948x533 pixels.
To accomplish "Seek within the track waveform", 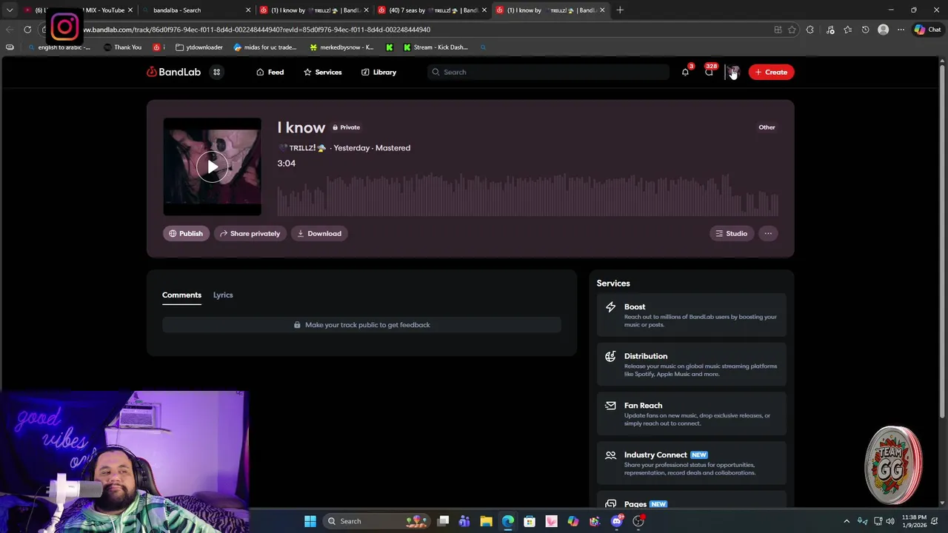I will click(527, 194).
